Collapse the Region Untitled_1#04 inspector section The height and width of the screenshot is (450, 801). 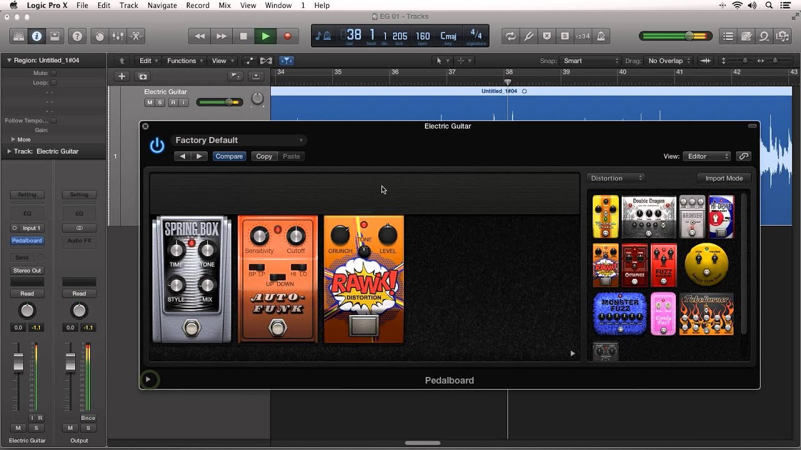click(9, 61)
